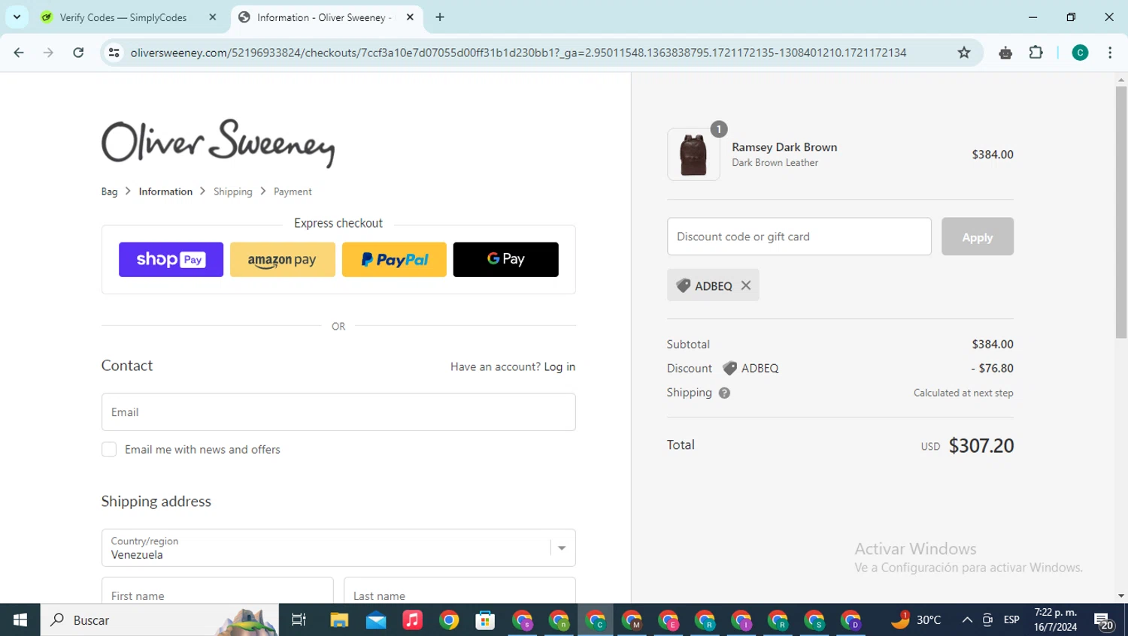
Task: Click the browser forward arrow
Action: tap(48, 53)
